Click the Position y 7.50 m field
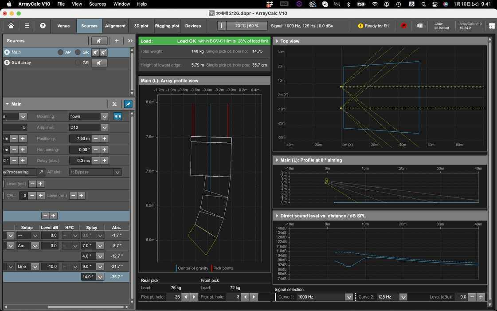 click(x=80, y=138)
